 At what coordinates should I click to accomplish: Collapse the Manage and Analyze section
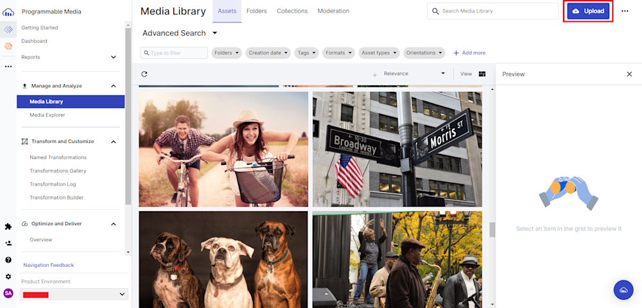click(113, 86)
